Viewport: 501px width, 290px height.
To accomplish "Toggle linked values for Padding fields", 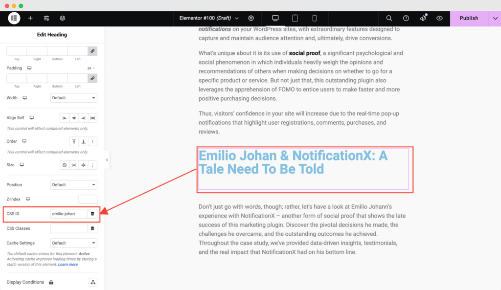I will [x=92, y=78].
